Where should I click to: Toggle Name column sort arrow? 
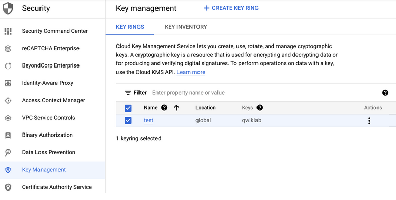(x=176, y=108)
